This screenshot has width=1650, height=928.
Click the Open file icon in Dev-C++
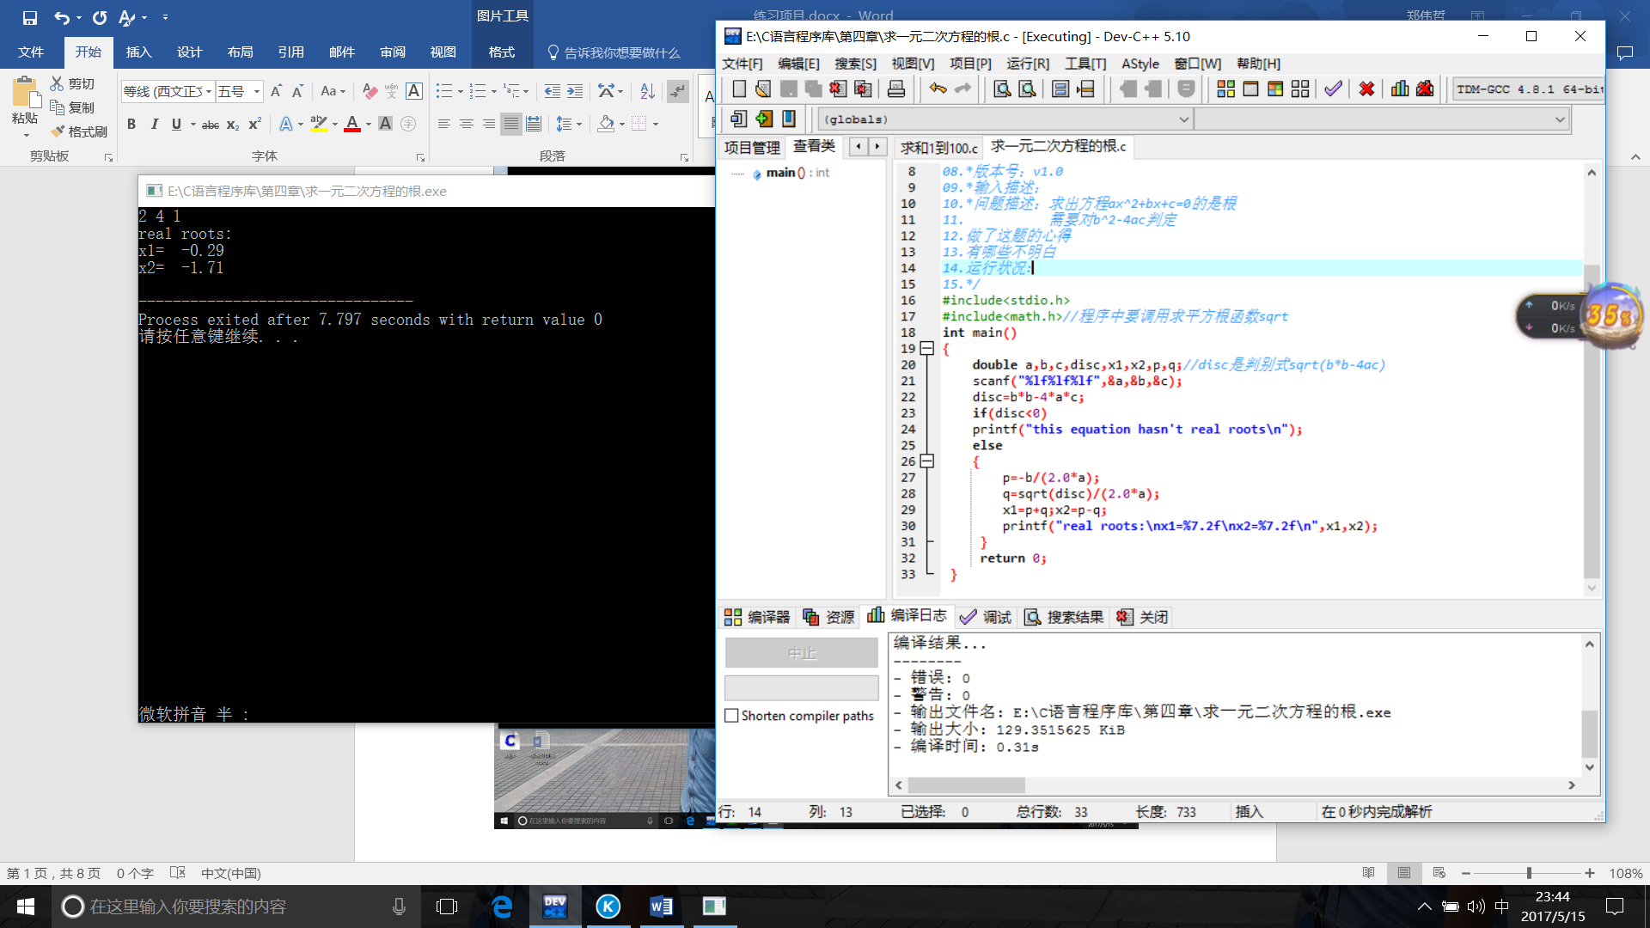(x=763, y=89)
